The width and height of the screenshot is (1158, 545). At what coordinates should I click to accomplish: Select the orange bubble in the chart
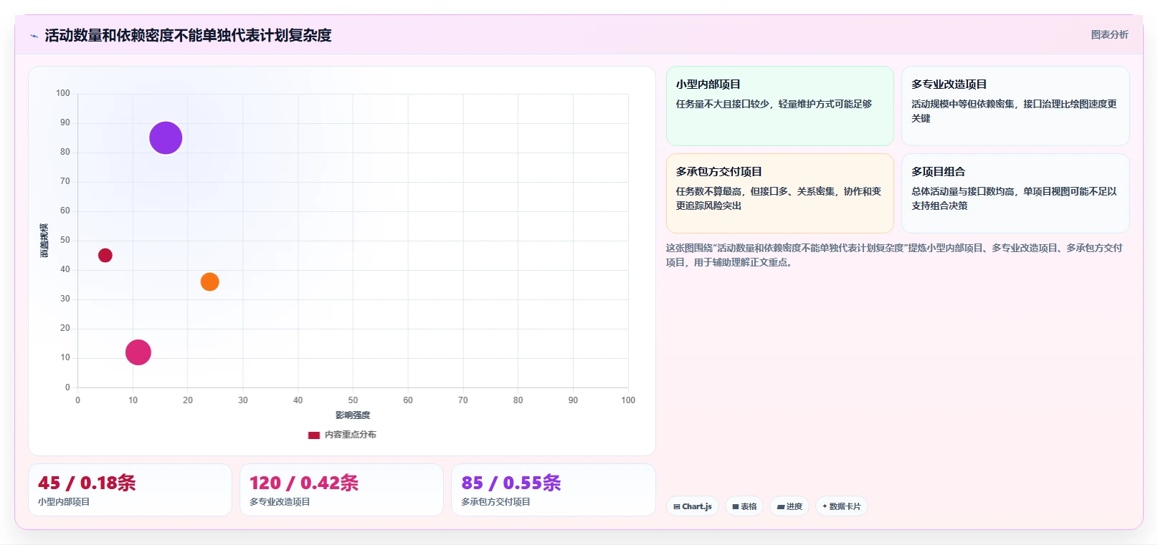209,281
